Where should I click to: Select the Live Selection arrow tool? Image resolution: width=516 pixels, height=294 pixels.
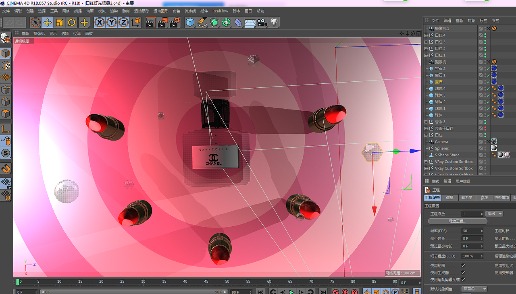pos(35,22)
